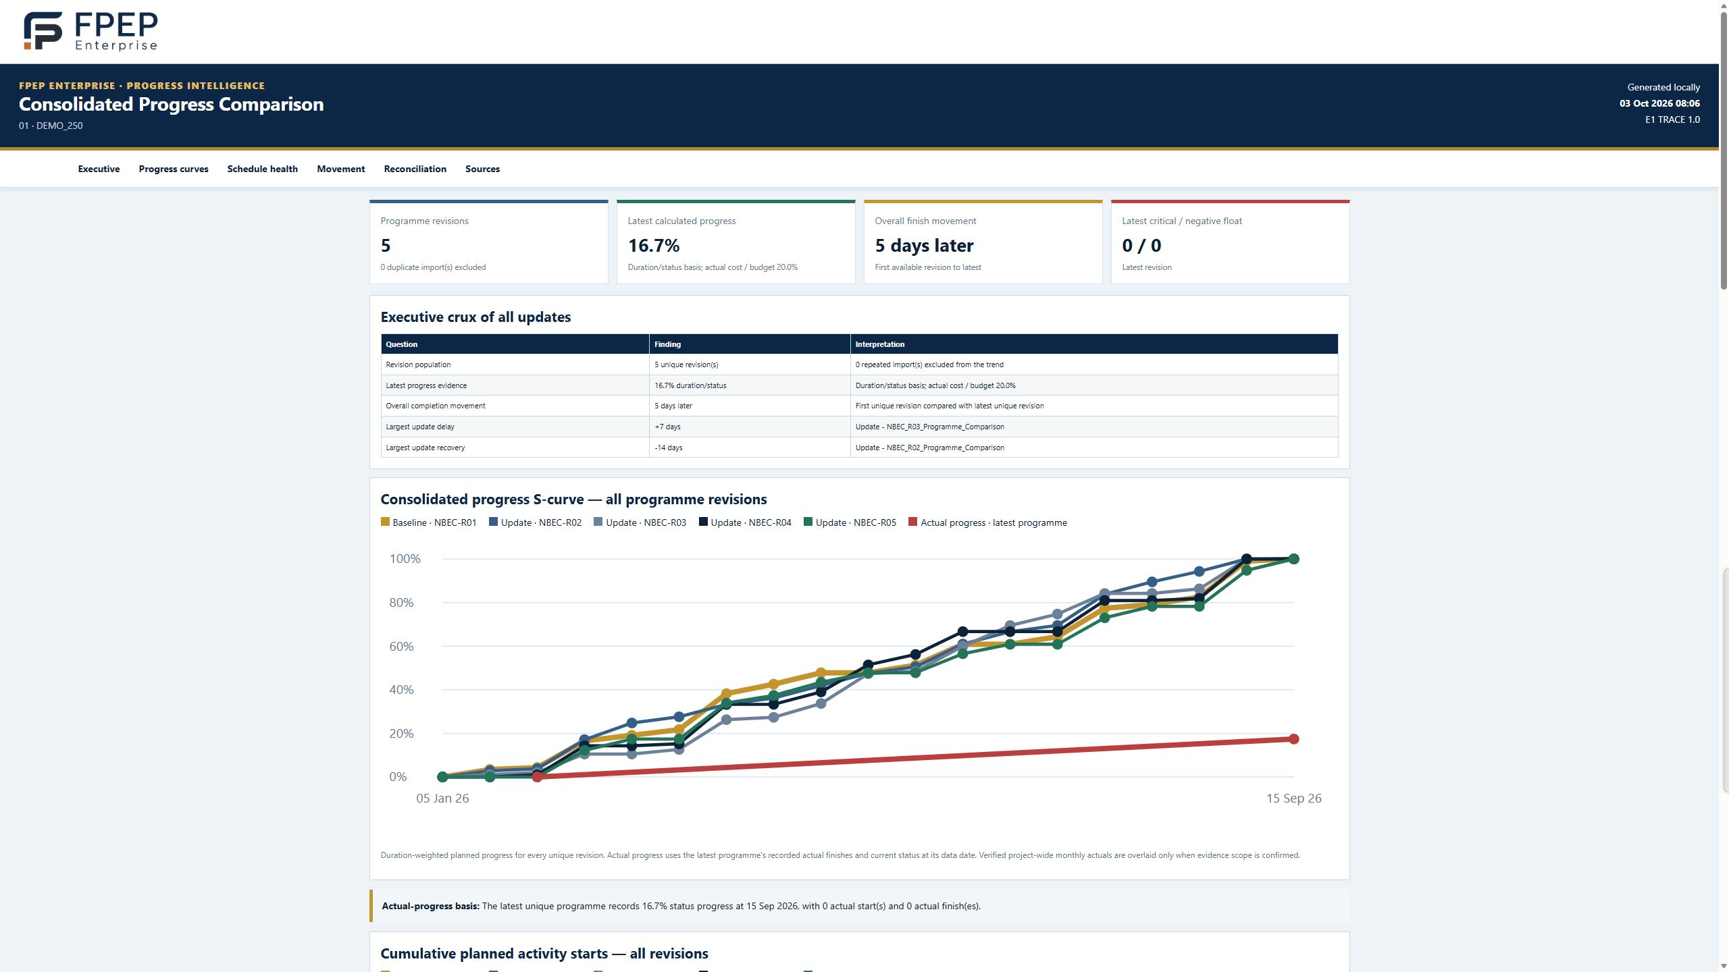This screenshot has height=972, width=1729.
Task: Click the Finding column header
Action: click(750, 344)
